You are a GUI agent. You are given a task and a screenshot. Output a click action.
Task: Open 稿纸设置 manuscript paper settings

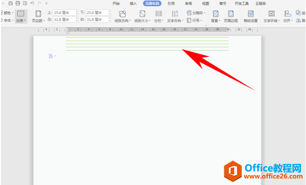[x=251, y=17]
